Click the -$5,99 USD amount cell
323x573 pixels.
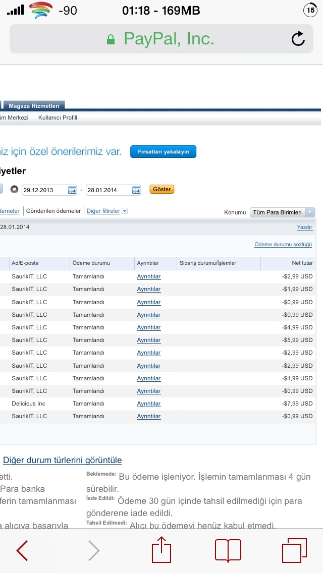[297, 340]
